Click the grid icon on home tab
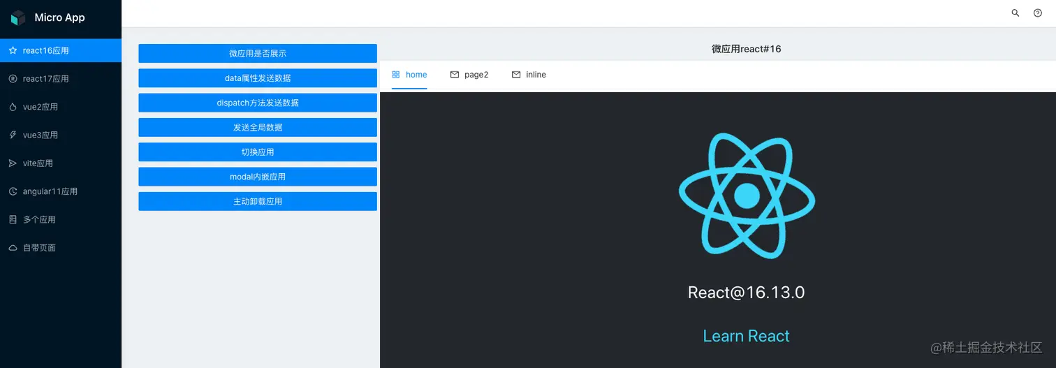The image size is (1056, 368). 396,75
